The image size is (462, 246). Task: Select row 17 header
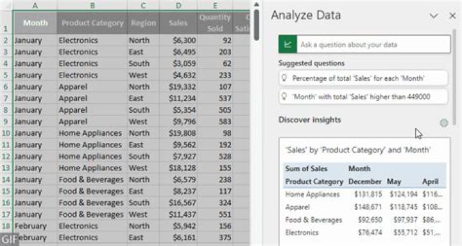pos(6,214)
